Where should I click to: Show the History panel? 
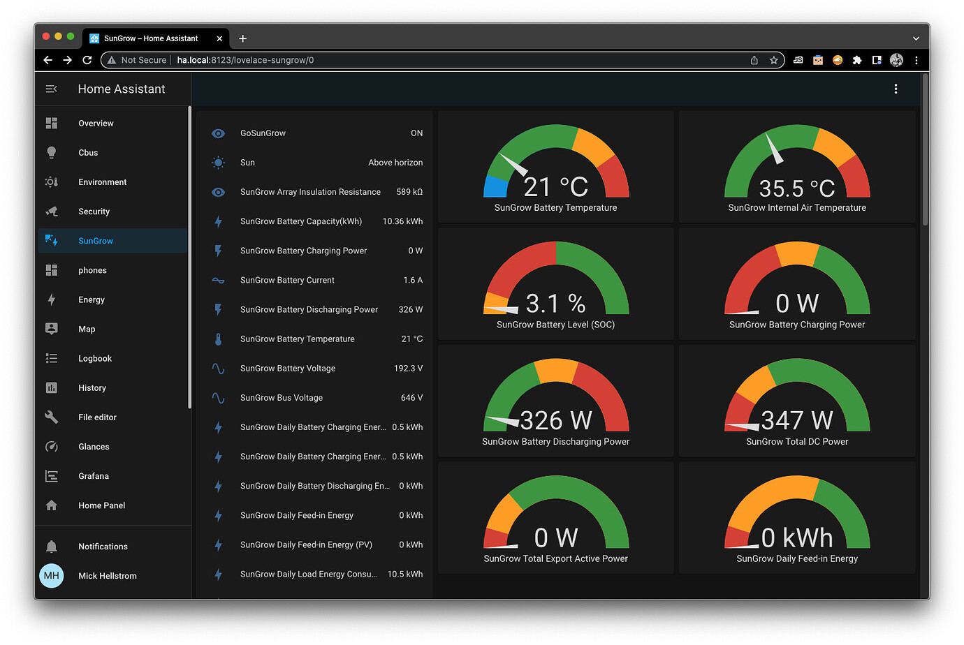[112, 387]
